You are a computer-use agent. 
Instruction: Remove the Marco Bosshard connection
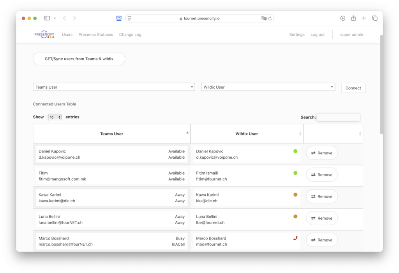pyautogui.click(x=321, y=240)
